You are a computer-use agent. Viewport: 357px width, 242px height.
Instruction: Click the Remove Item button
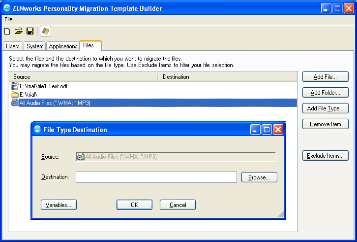tap(326, 124)
